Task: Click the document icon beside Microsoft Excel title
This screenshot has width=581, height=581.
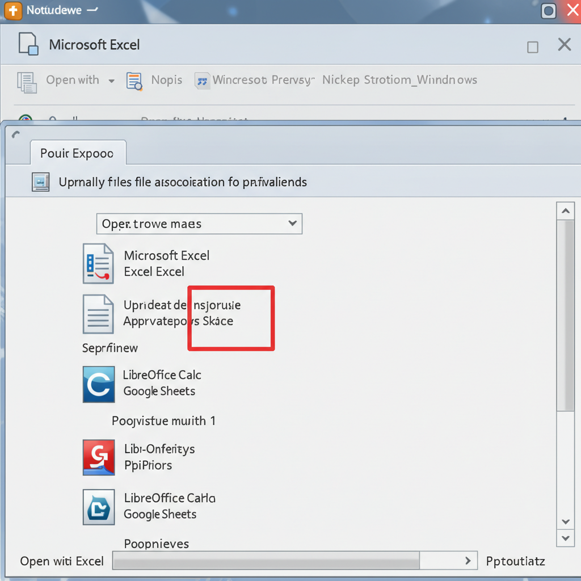Action: [28, 44]
